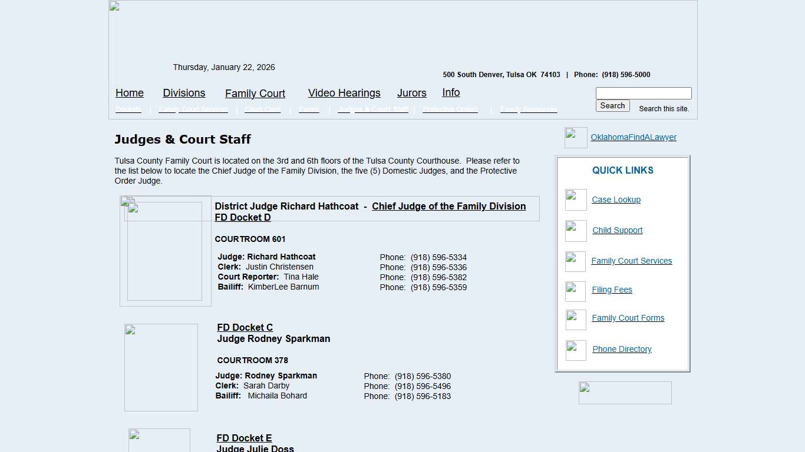The width and height of the screenshot is (805, 452).
Task: Open the Family Resources link
Action: pyautogui.click(x=528, y=109)
